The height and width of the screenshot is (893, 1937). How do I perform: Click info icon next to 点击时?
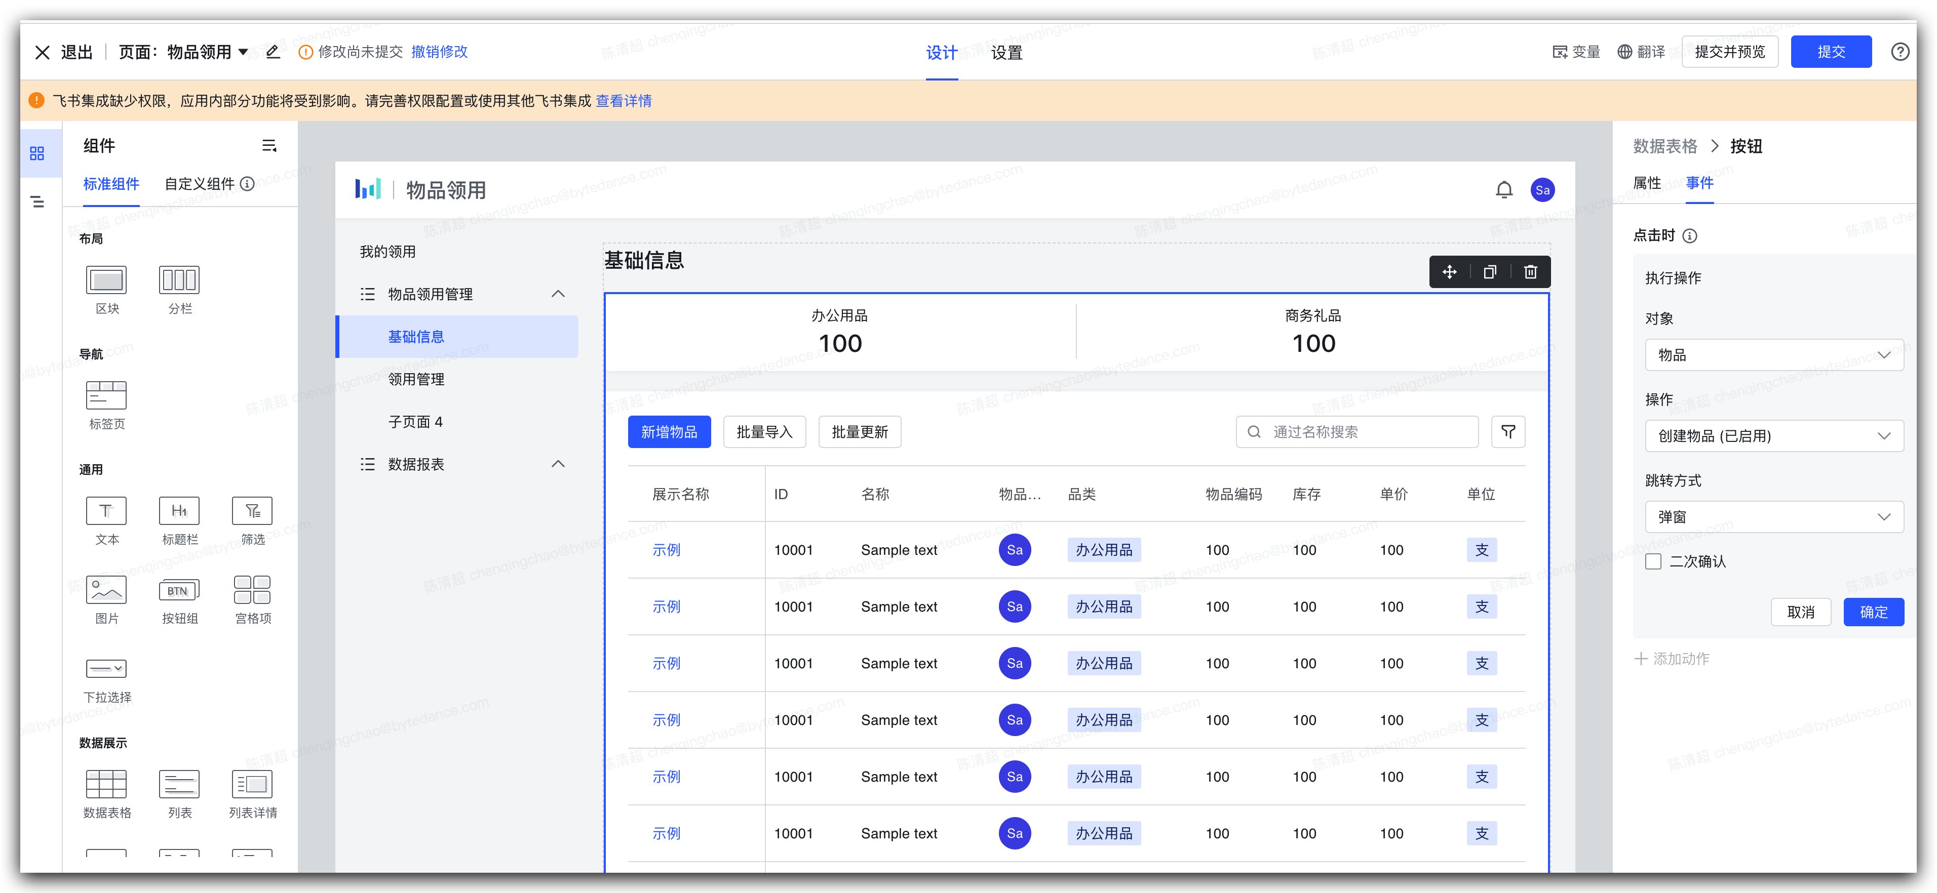click(x=1690, y=236)
